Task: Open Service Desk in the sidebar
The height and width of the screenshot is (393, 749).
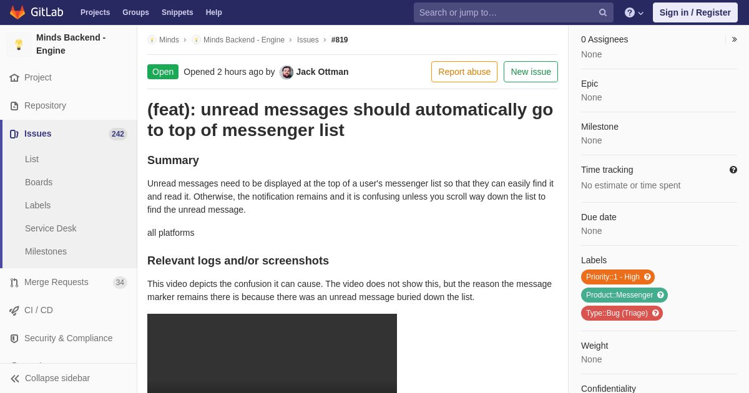Action: 51,228
